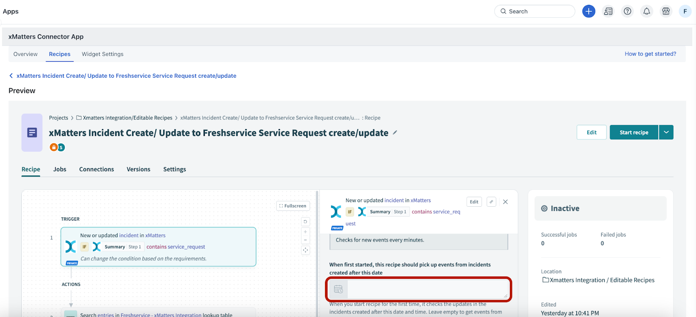Select the Recipe tab
Screen dimensions: 696x317
pos(31,169)
